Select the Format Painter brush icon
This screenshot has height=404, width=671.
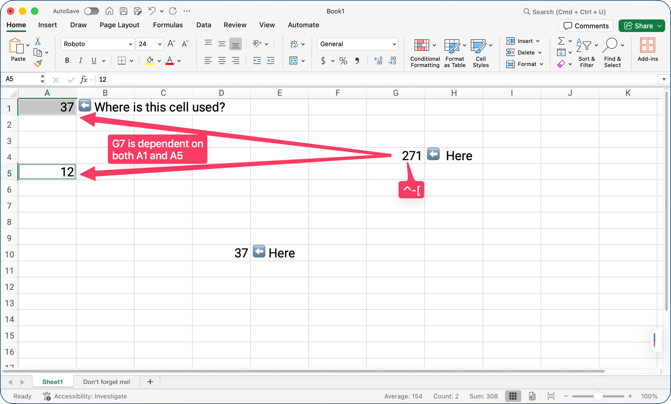click(x=38, y=63)
